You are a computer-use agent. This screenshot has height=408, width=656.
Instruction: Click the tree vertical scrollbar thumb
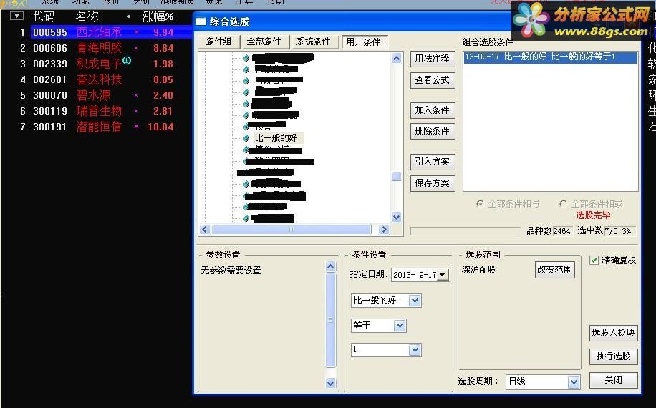(397, 176)
